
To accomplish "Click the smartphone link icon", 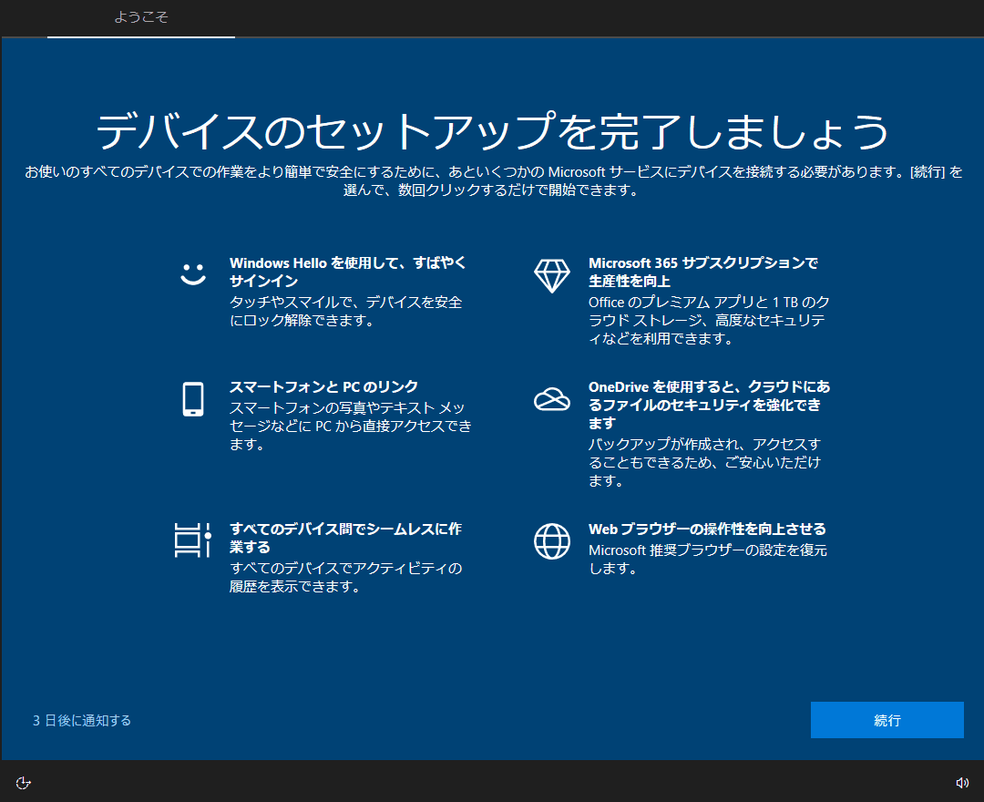I will [x=193, y=399].
